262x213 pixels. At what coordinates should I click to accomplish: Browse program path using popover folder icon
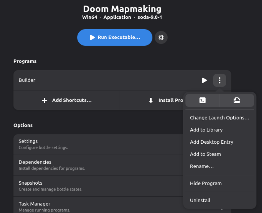(x=237, y=100)
